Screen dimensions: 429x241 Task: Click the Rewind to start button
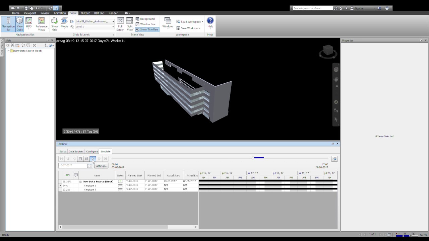62,159
